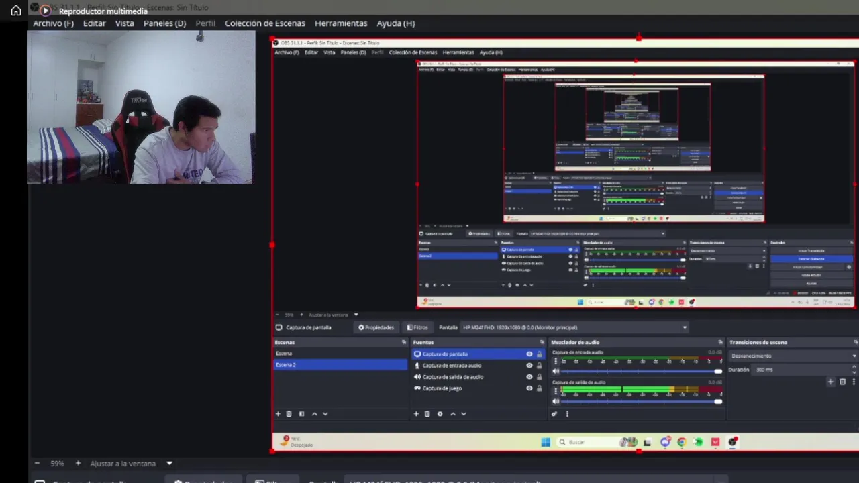
Task: Open the Vista menu
Action: [124, 23]
